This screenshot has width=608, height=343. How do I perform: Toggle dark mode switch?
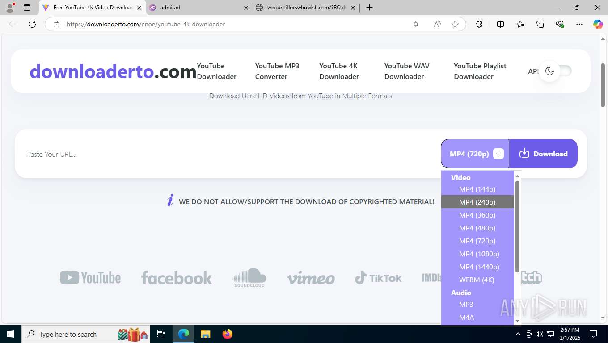pyautogui.click(x=555, y=71)
